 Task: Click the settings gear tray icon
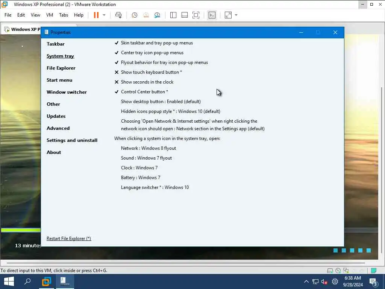[335, 281]
